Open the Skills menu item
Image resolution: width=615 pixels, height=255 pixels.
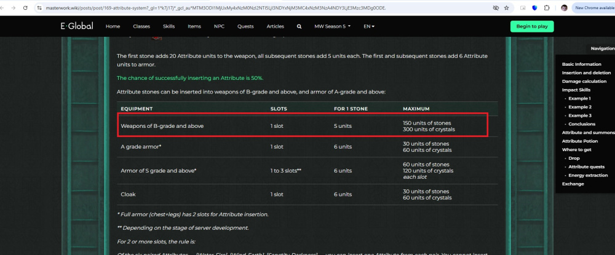pos(169,26)
